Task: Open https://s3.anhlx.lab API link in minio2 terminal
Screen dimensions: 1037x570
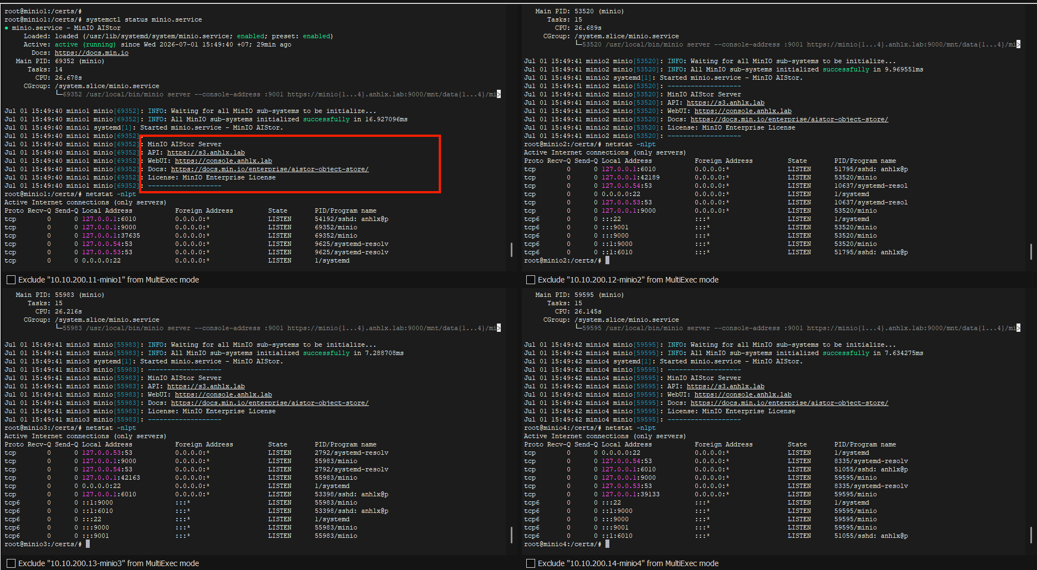Action: (725, 103)
